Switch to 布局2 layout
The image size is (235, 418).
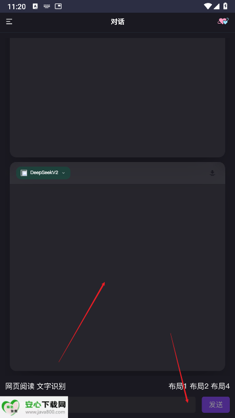199,386
